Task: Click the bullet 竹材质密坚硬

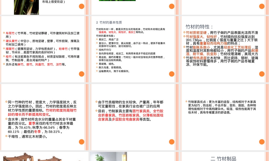Action: click(222, 33)
